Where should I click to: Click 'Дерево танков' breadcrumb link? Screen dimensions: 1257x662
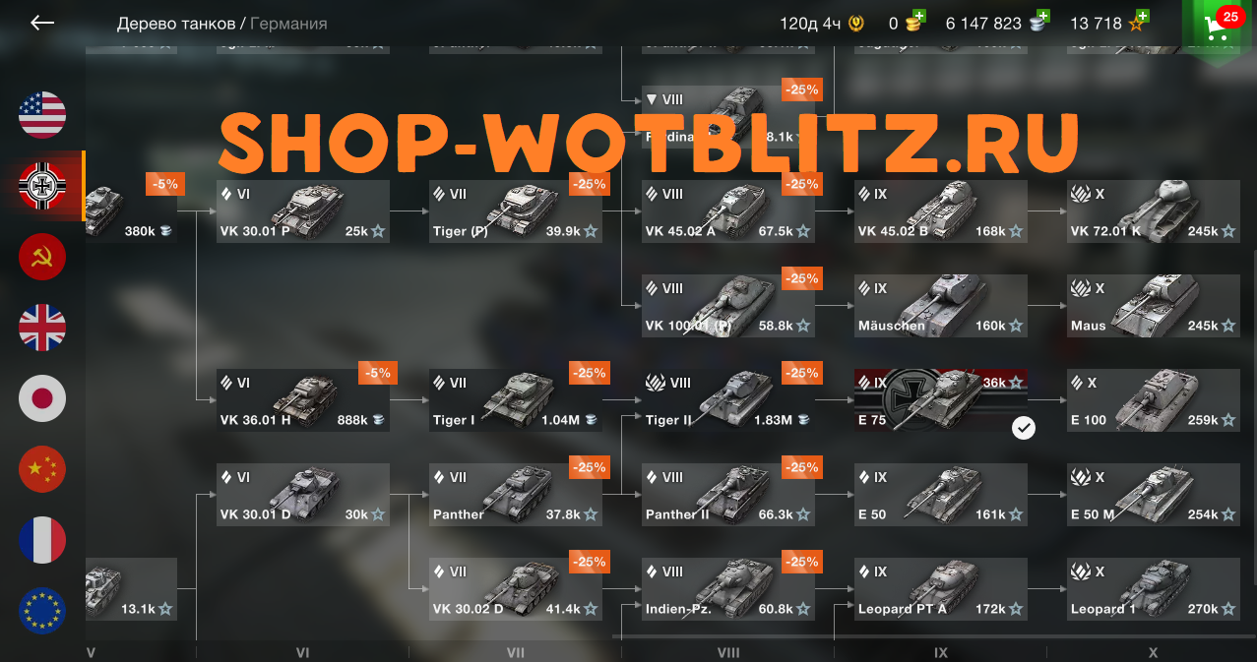click(x=176, y=23)
